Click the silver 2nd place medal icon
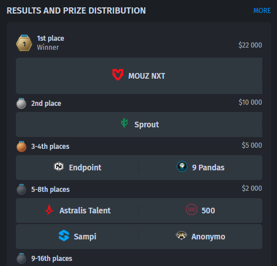This screenshot has height=266, width=277. tap(21, 104)
